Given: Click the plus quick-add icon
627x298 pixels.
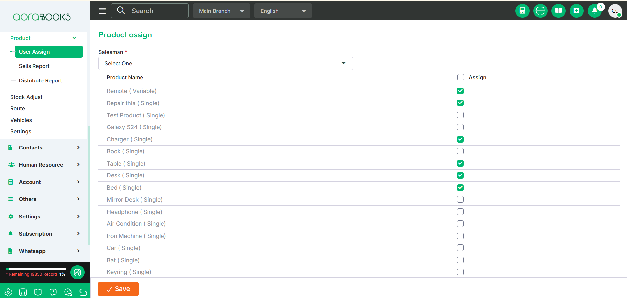Looking at the screenshot, I should tap(576, 11).
